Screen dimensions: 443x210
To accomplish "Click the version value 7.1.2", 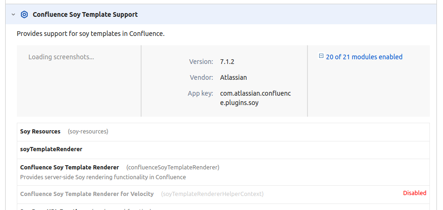I will point(227,62).
